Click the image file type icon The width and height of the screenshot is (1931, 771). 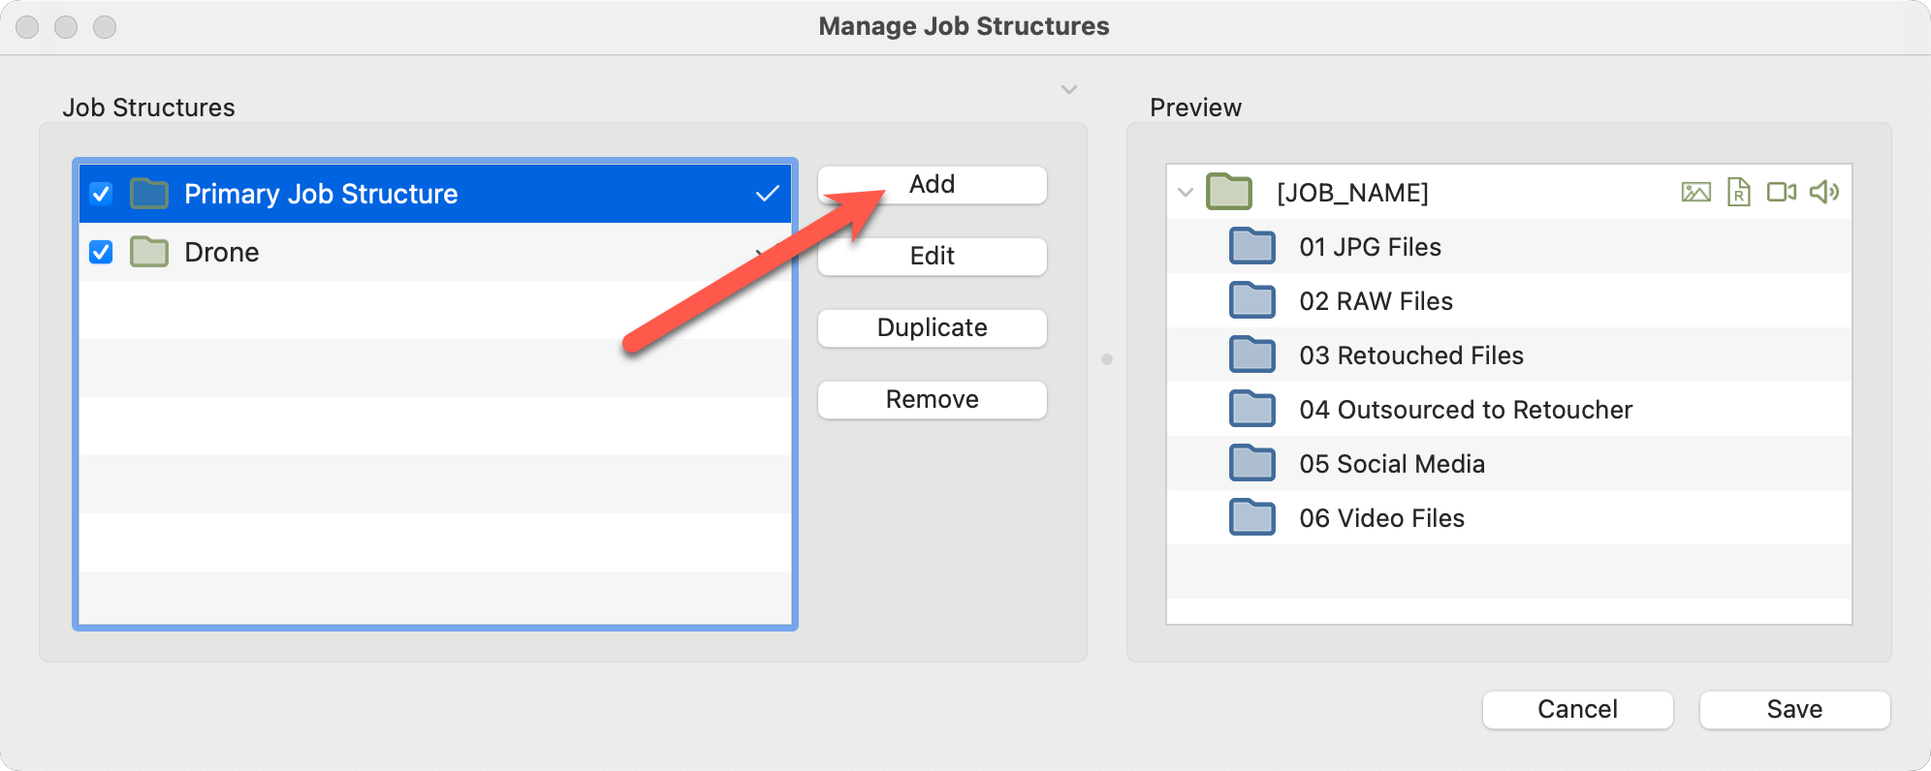tap(1695, 192)
